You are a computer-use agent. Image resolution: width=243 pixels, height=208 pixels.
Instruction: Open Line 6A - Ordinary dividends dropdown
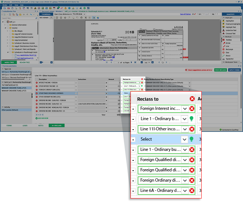pyautogui.click(x=185, y=190)
